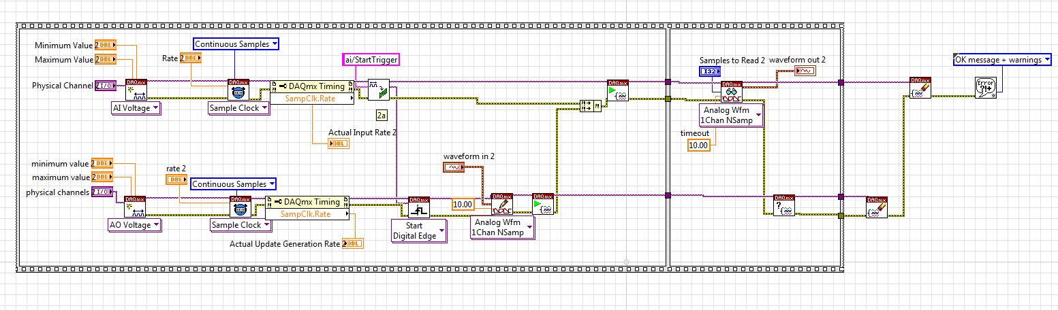Open the Start Digital Edge selector
Screen dimensions: 1058x310
point(419,230)
